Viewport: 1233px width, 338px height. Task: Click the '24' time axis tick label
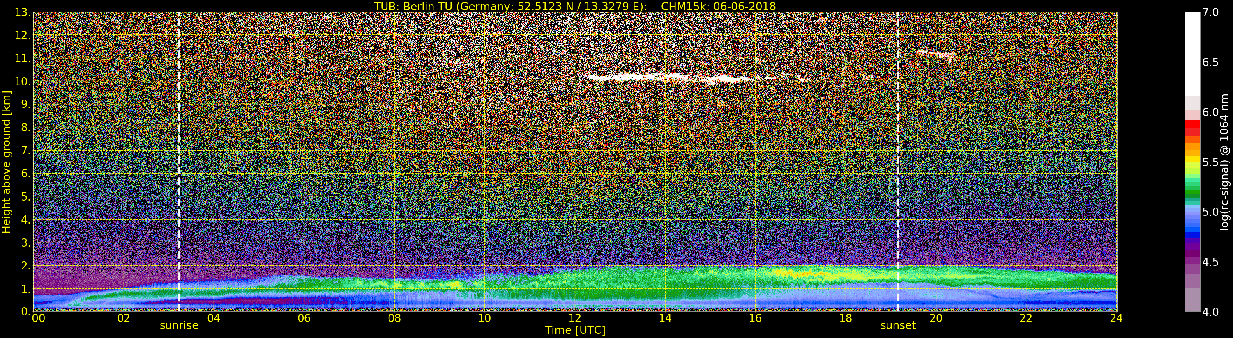tap(1116, 318)
